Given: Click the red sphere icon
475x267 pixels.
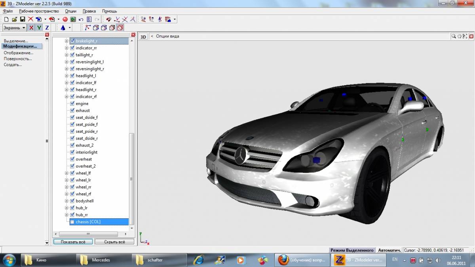Looking at the screenshot, I should (65, 19).
